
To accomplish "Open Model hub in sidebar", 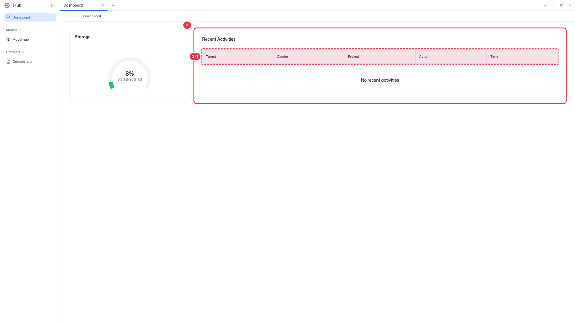I will pos(30,39).
